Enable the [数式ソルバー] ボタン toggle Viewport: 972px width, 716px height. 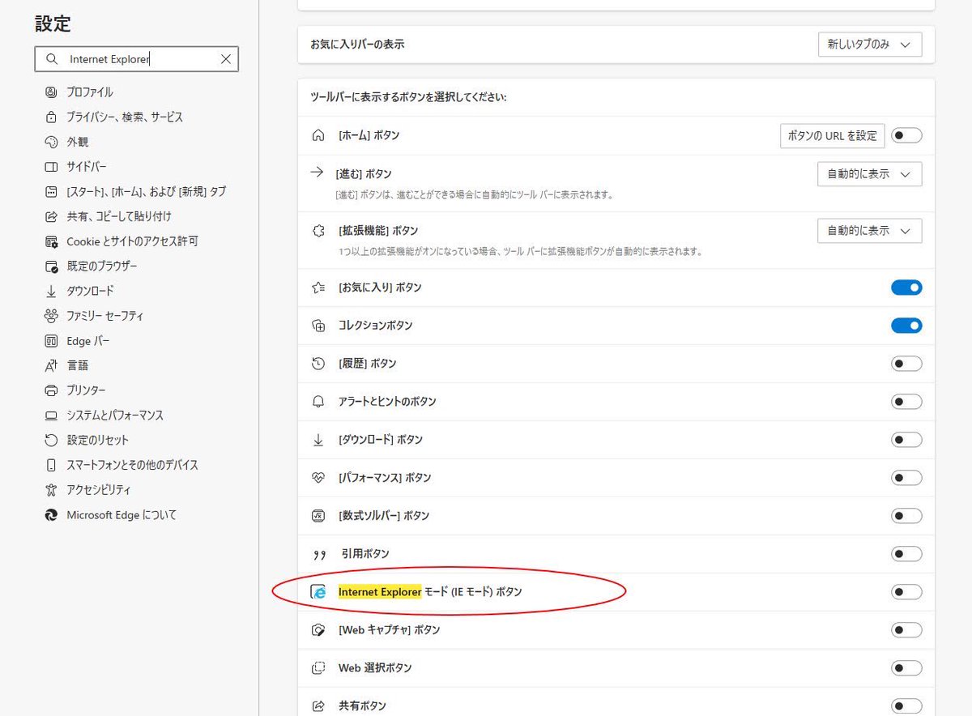(906, 516)
